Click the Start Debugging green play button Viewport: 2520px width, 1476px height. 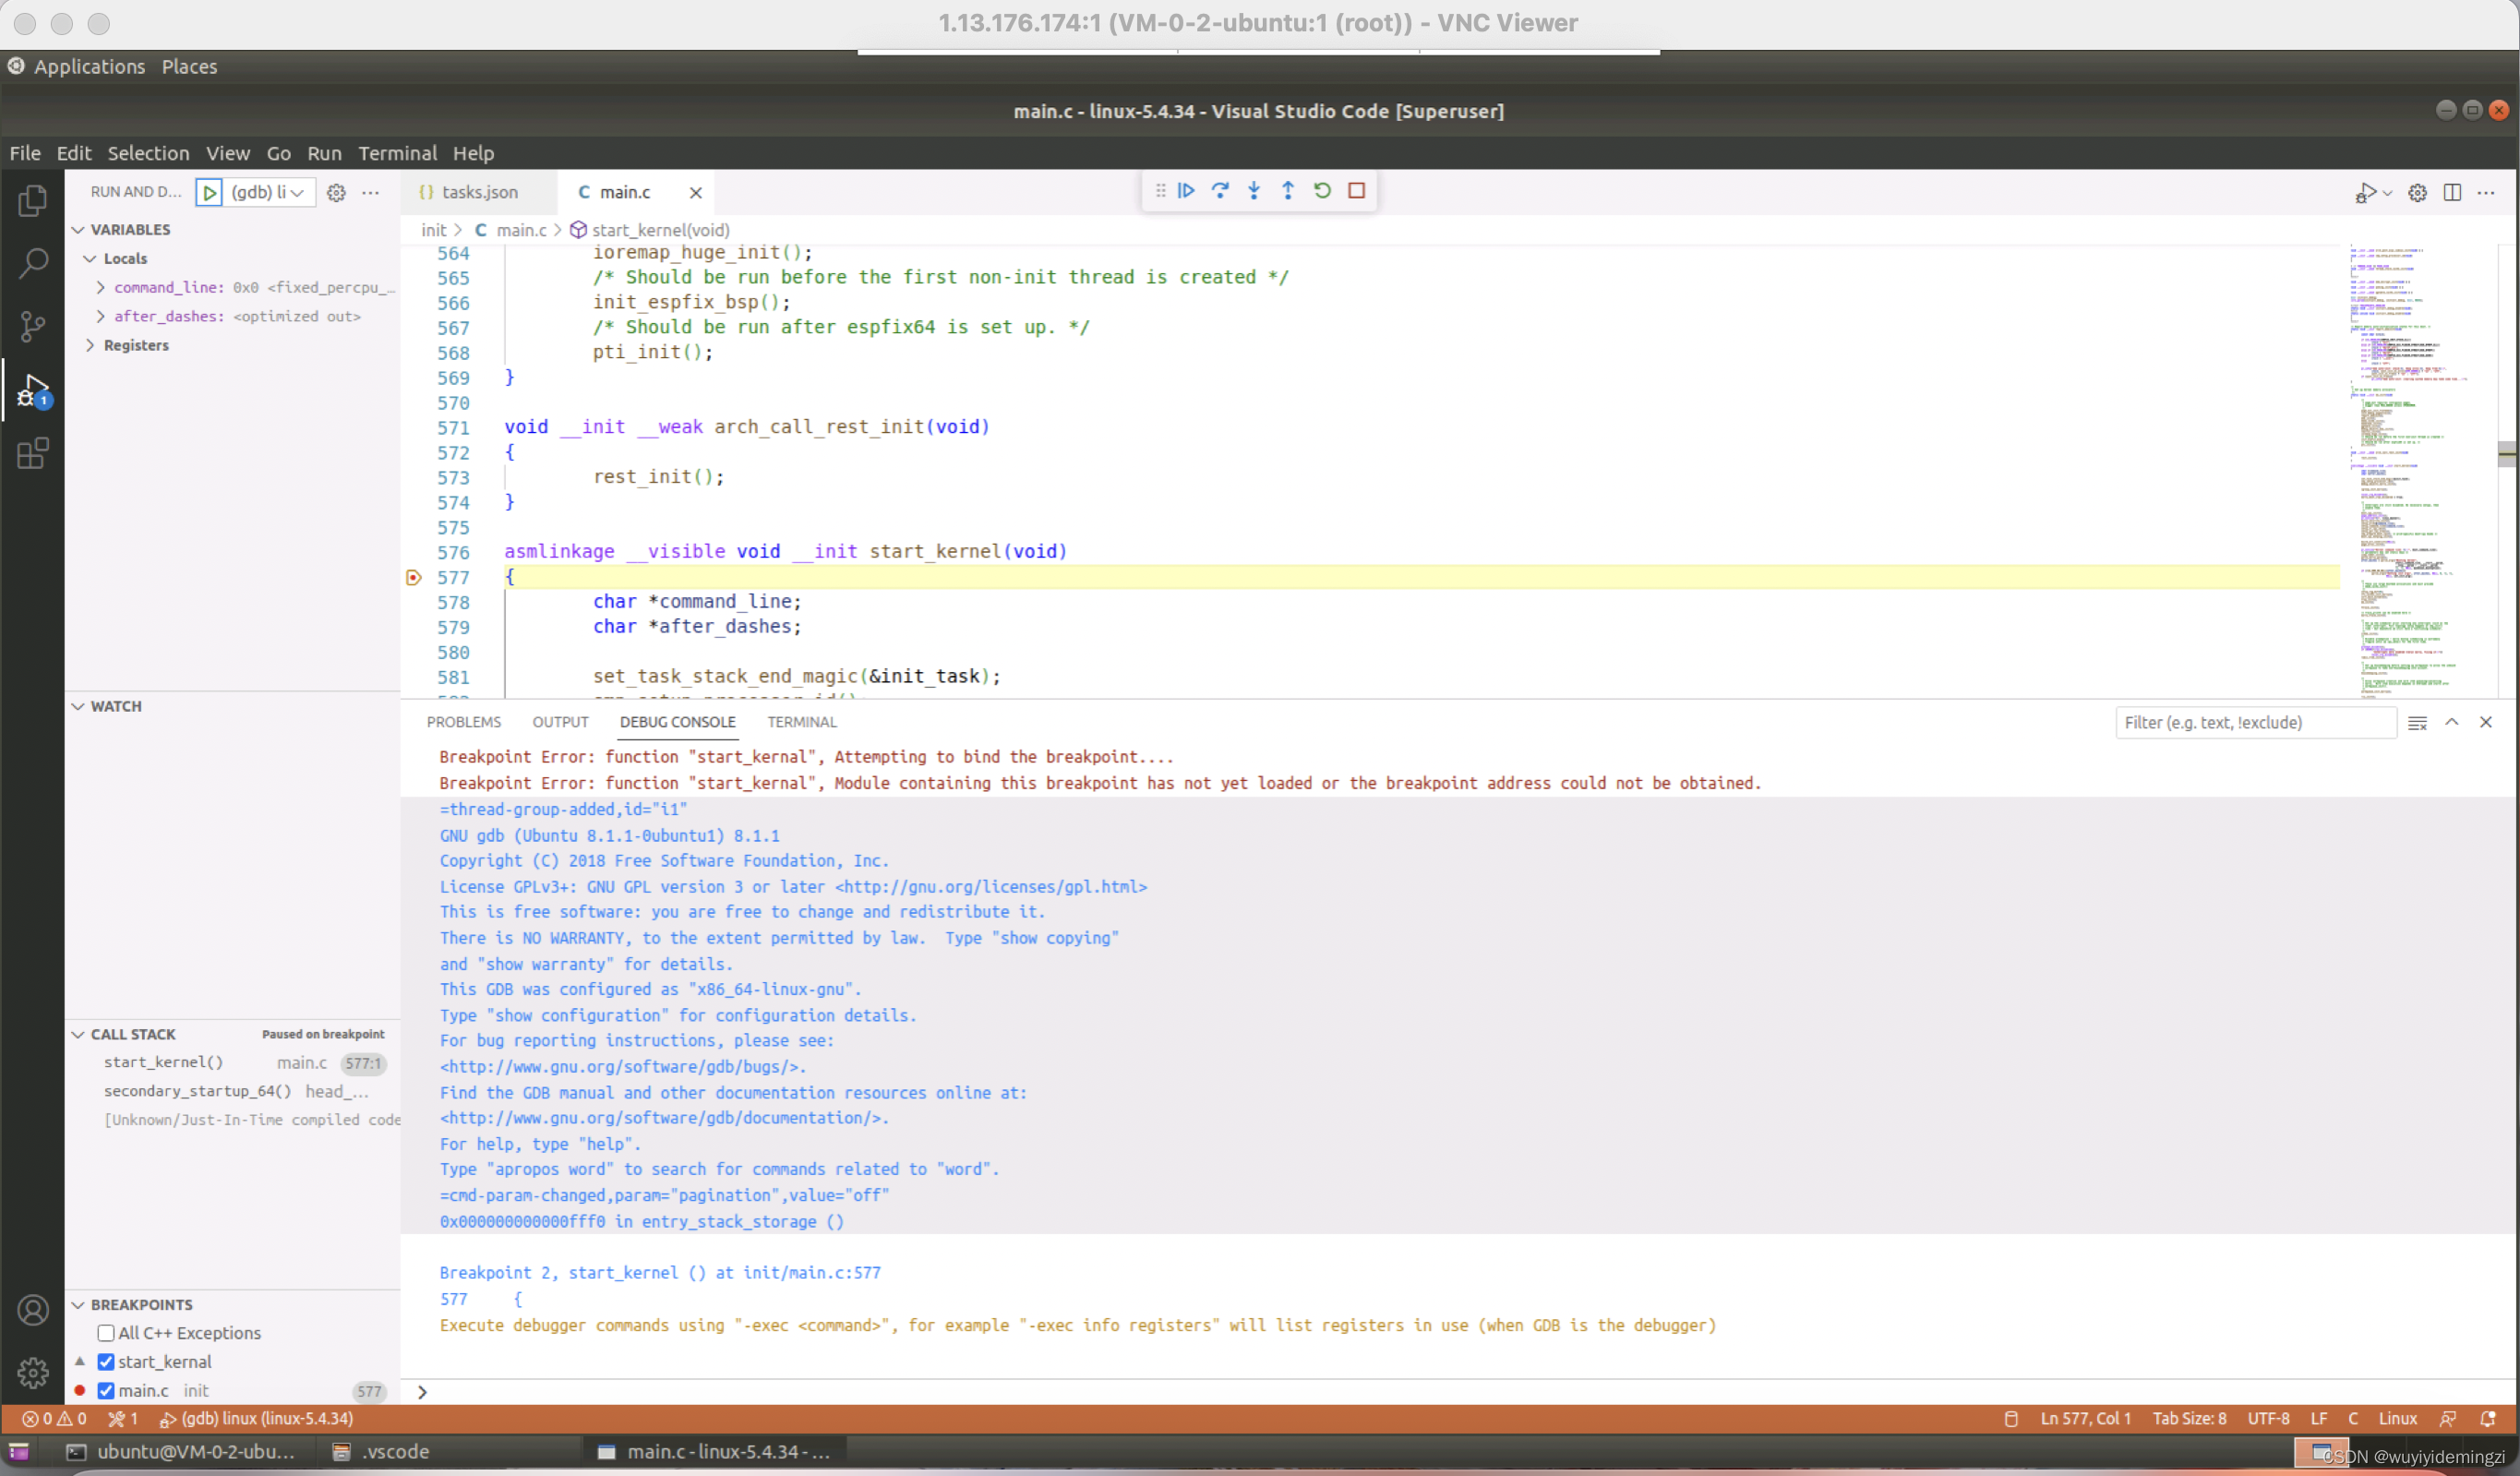[209, 192]
